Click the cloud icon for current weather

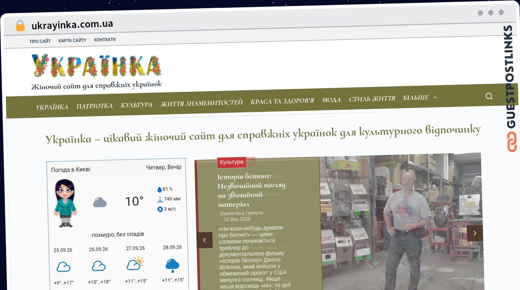[100, 202]
